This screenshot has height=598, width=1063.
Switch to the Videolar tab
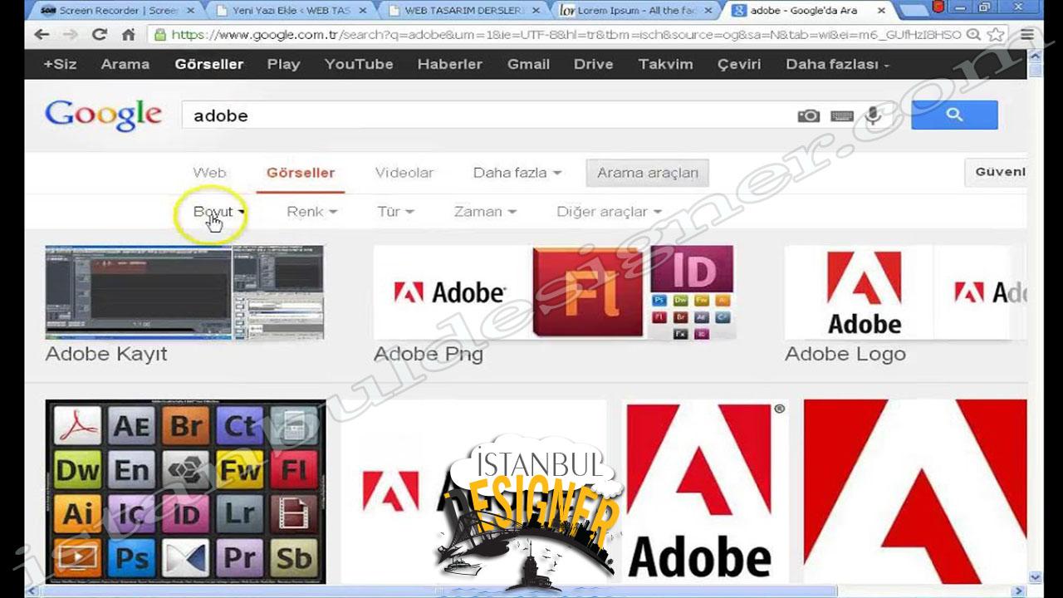404,173
